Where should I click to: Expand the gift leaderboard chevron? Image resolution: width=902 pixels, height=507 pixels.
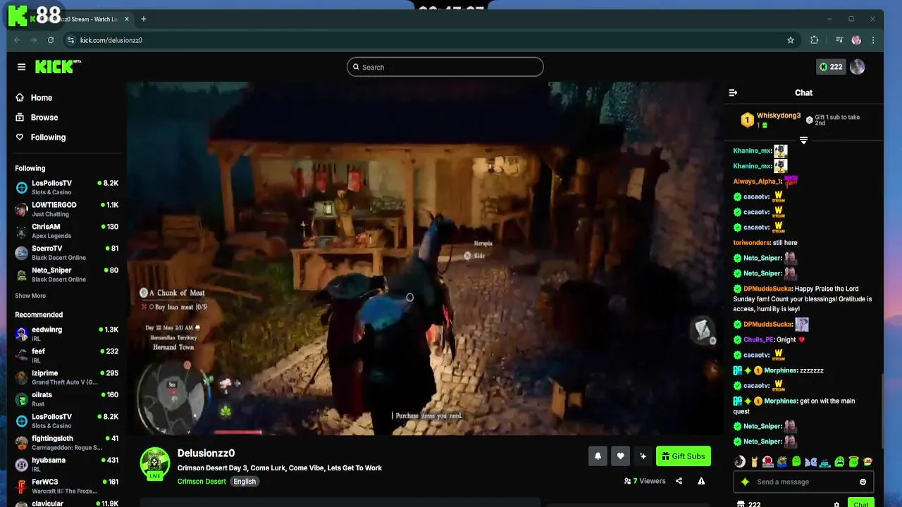coord(803,140)
